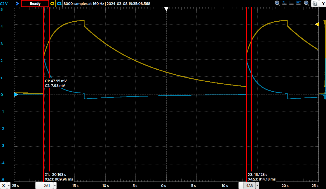Toggle channel C2 blue label
Screen dimensions: 326x189
(59, 4)
